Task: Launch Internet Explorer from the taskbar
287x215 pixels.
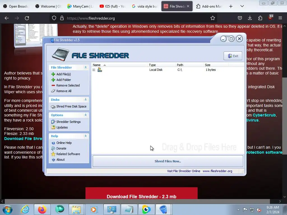Action: (25, 209)
